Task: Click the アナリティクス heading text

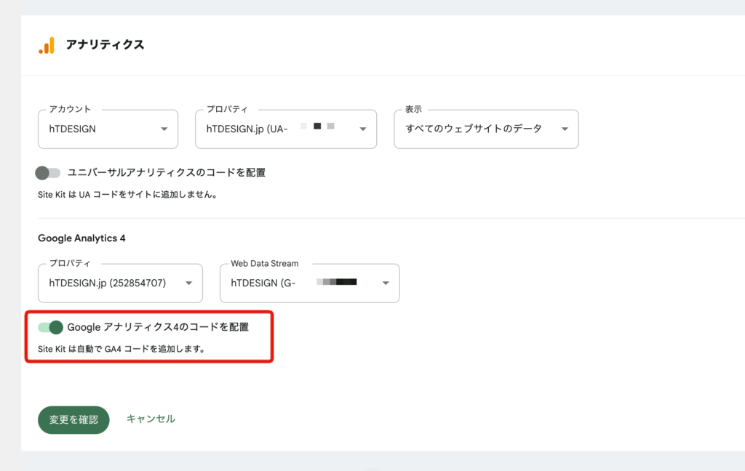Action: 105,44
